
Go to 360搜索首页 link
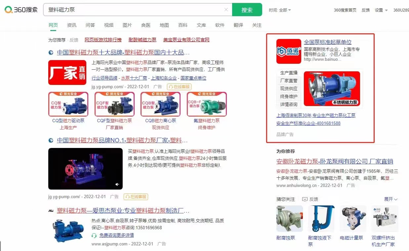coord(345,10)
